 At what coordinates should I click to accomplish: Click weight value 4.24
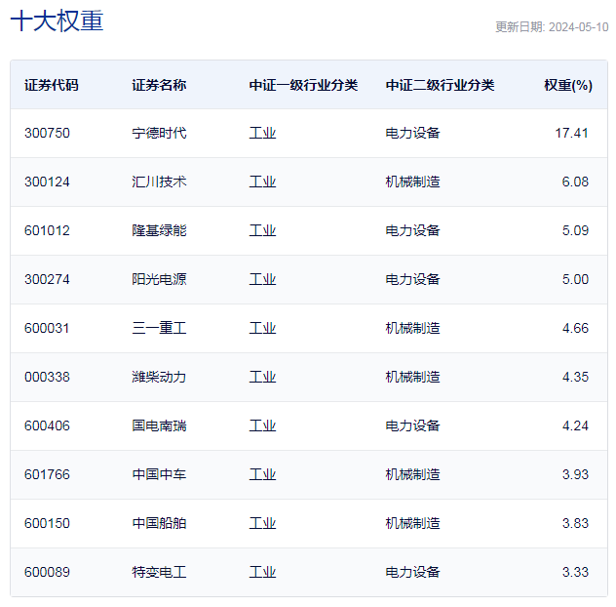(x=575, y=425)
